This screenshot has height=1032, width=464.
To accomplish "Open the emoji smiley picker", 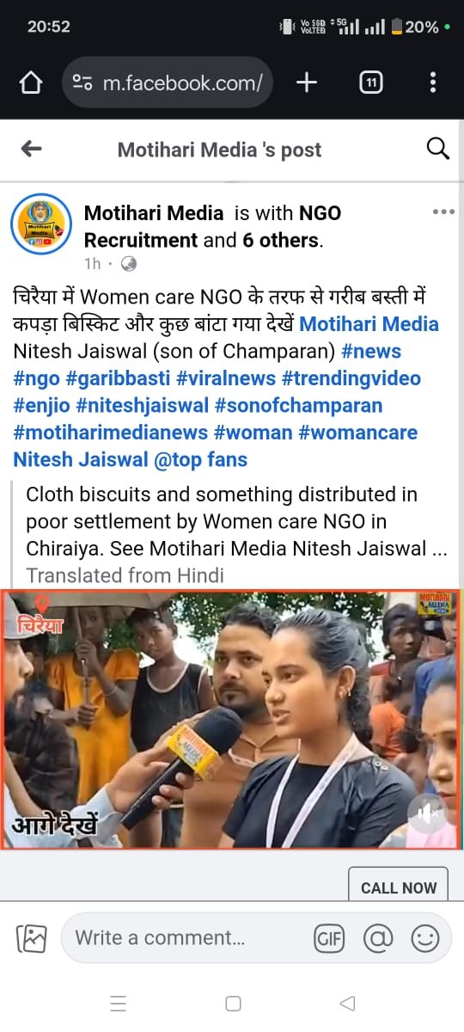I will (x=425, y=938).
